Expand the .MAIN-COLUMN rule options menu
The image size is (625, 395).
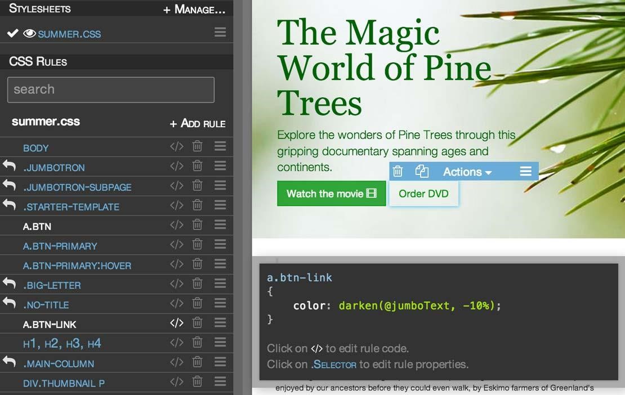[219, 362]
